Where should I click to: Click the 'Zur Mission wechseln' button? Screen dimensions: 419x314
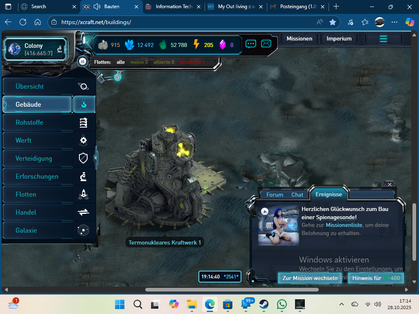[310, 278]
